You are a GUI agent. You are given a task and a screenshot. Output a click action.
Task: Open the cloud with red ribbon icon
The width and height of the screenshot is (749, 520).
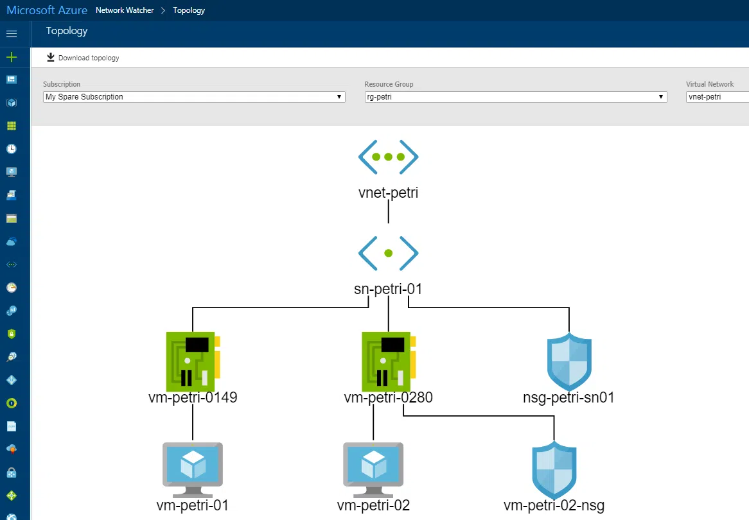12,449
